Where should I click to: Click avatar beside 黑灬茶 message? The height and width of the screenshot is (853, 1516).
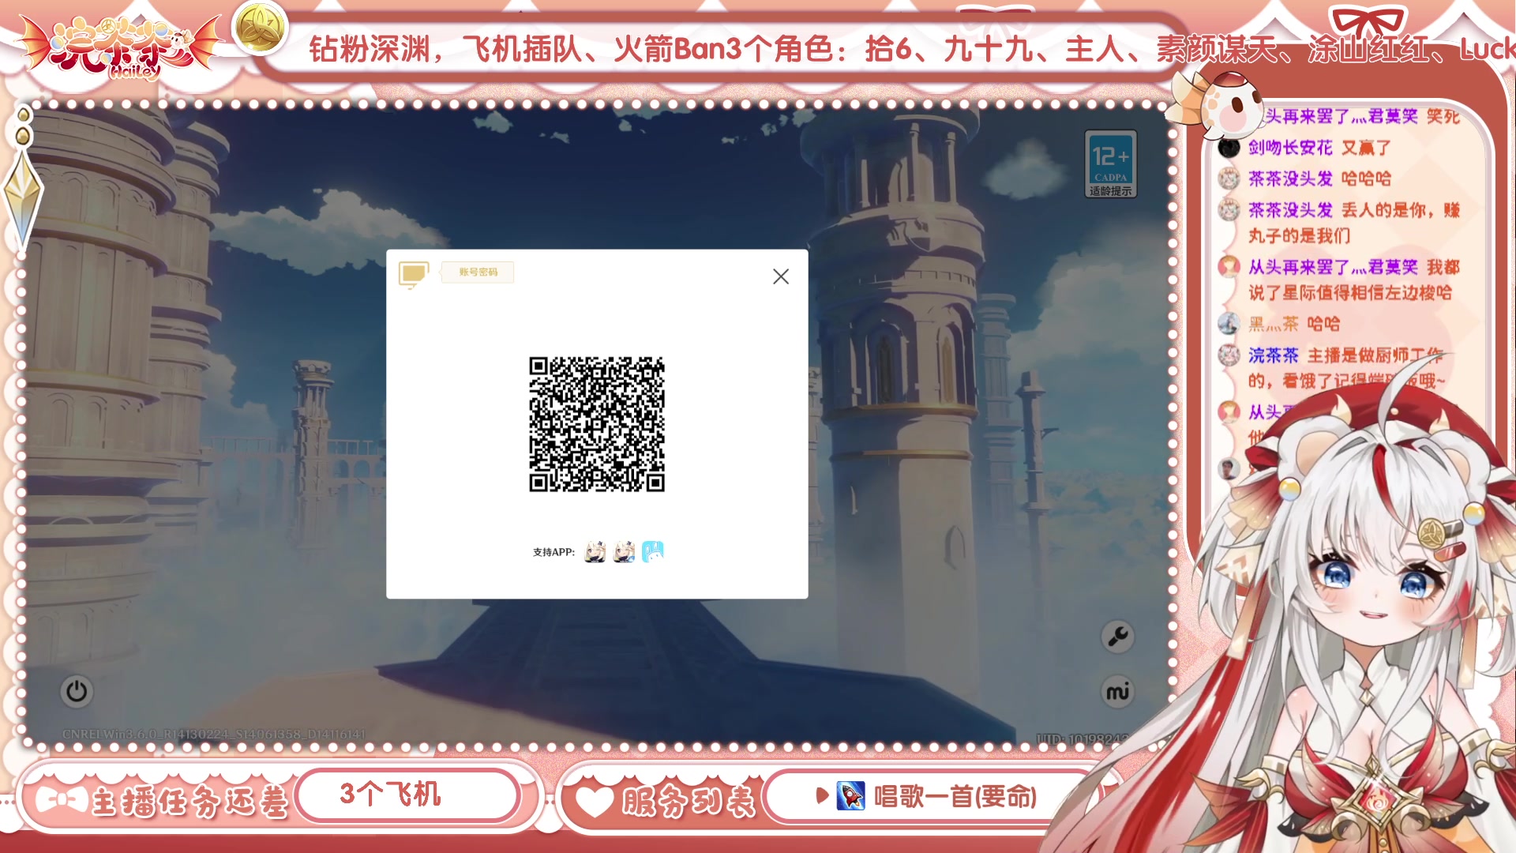(1229, 323)
